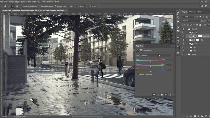Open the Window menu
Viewport: 210px width, 118px height.
[50, 2]
